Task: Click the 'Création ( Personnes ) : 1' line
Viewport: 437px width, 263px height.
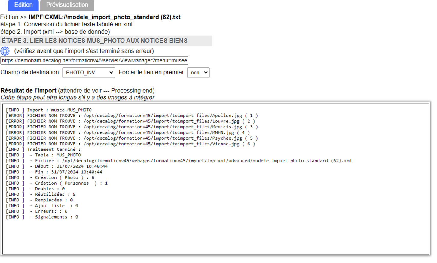Action: coord(57,183)
